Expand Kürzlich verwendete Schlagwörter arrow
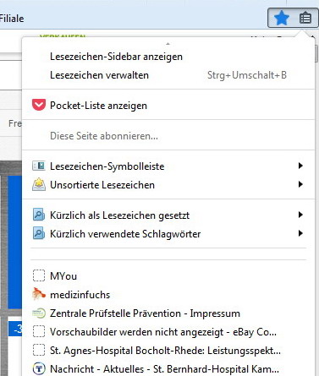This screenshot has height=376, width=319. [300, 233]
